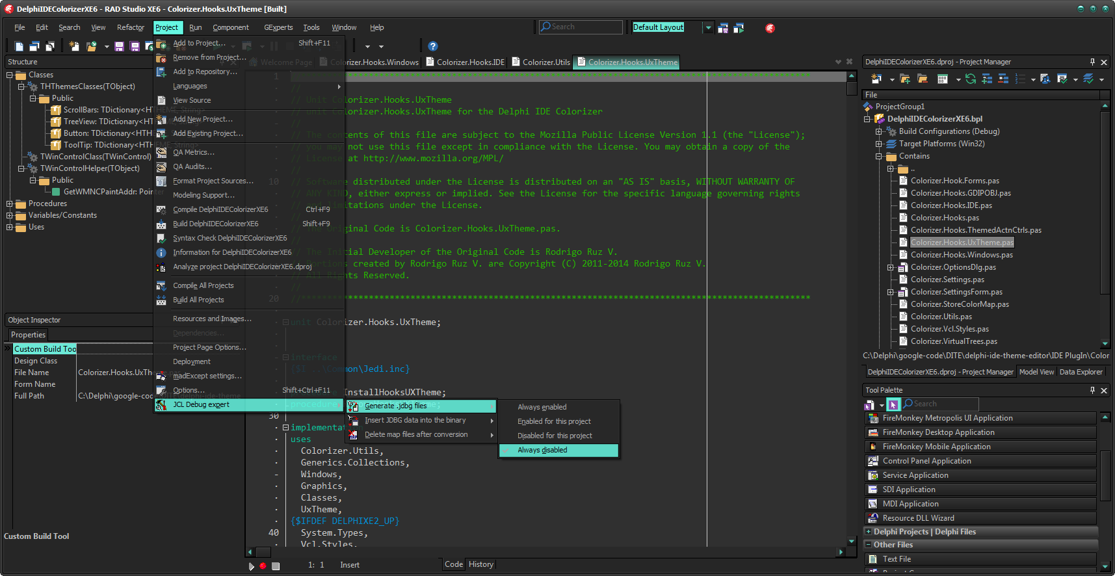
Task: Click the Help question mark toolbar icon
Action: tap(433, 46)
